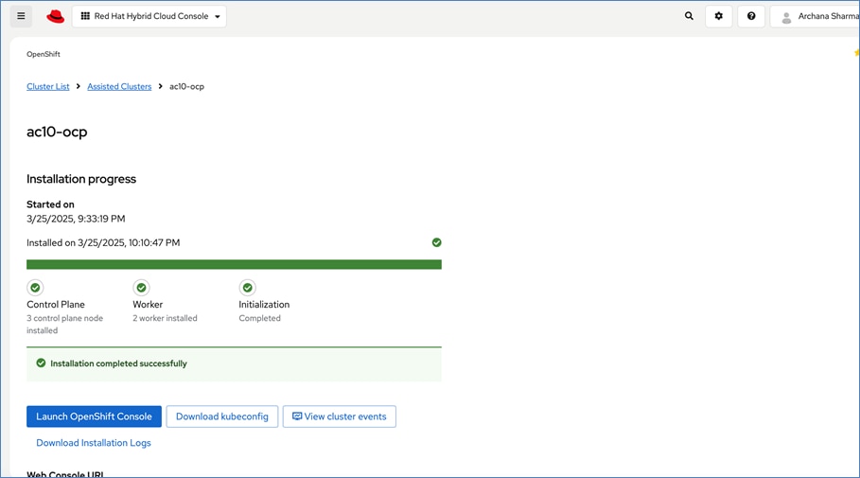
Task: Click the user avatar icon
Action: [x=786, y=17]
